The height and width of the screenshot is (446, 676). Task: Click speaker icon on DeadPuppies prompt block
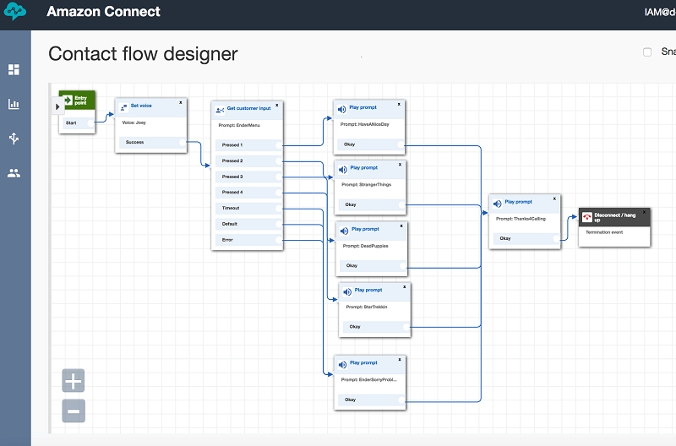[x=345, y=231]
